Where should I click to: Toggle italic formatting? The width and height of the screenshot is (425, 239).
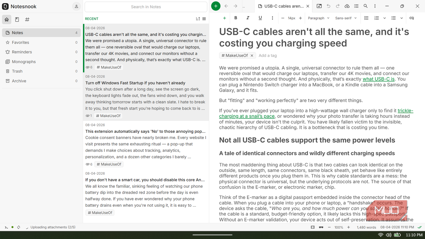[x=248, y=18]
